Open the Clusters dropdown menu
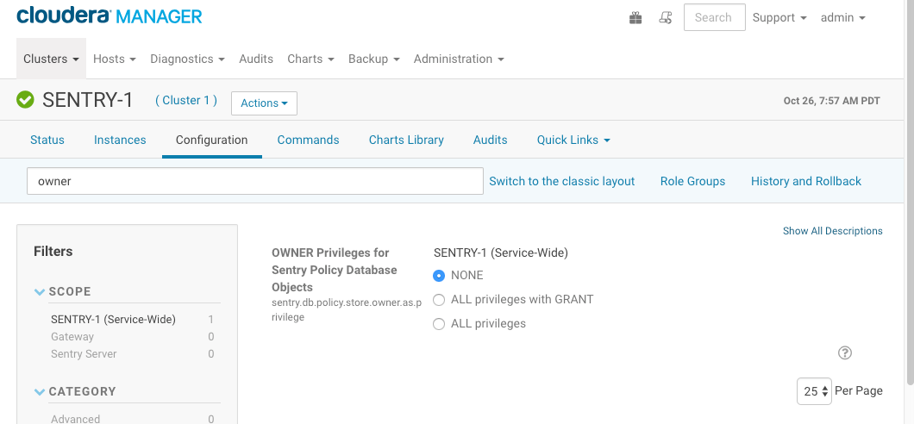The image size is (914, 424). 51,59
